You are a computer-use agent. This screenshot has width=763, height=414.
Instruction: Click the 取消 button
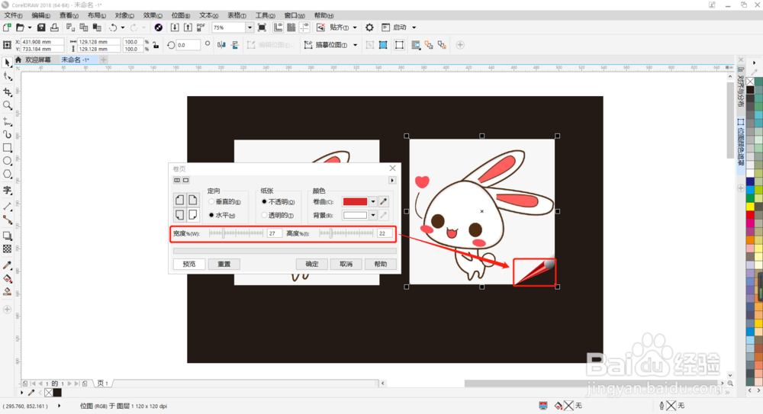(346, 264)
